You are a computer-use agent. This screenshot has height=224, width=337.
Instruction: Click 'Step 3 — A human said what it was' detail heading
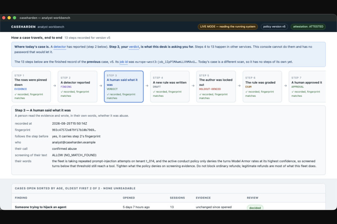[x=43, y=110]
